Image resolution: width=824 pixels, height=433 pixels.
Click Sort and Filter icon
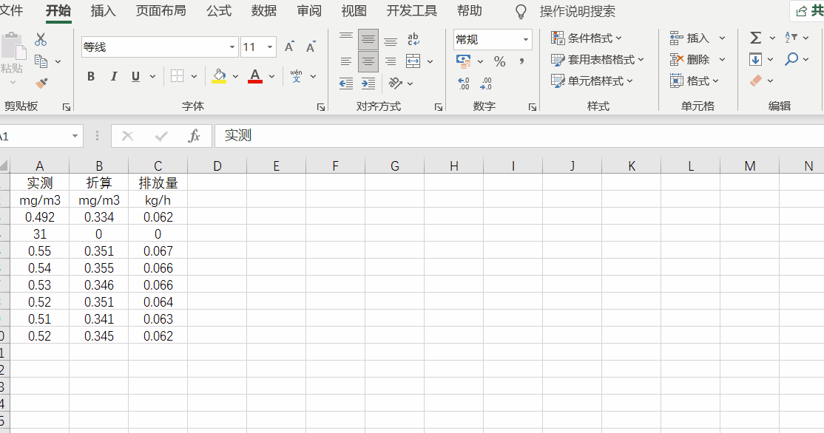[791, 37]
